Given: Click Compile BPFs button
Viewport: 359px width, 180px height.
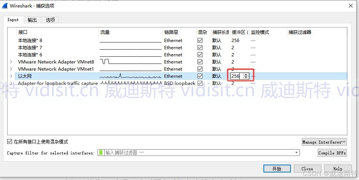Looking at the screenshot, I should (x=332, y=153).
